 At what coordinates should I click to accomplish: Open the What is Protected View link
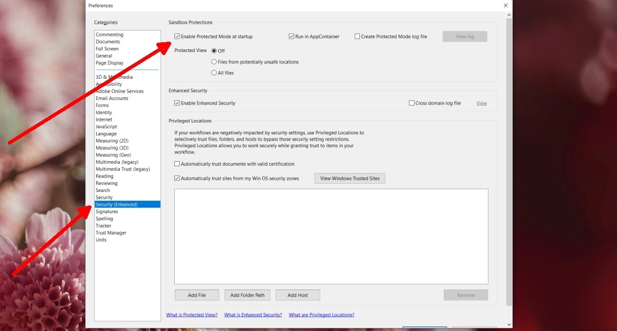tap(192, 315)
